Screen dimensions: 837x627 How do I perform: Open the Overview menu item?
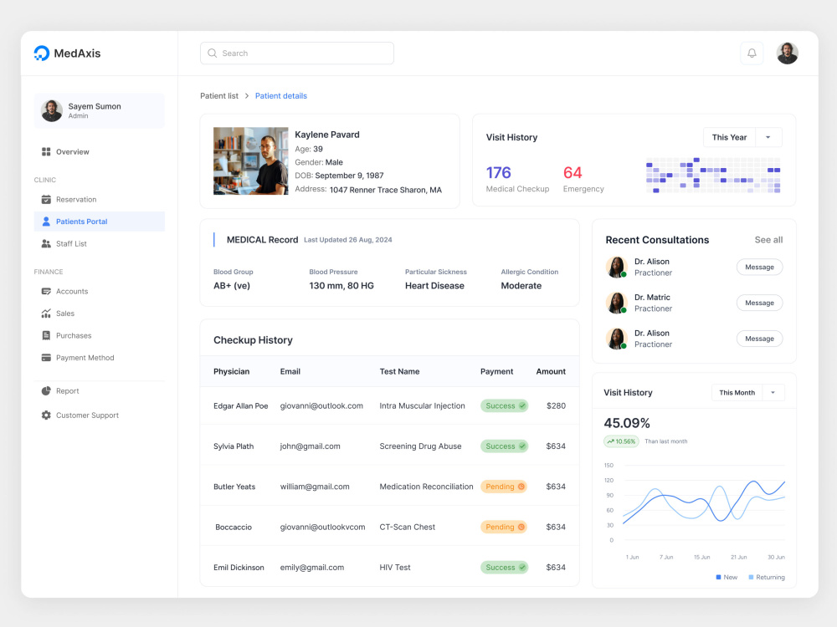100,152
